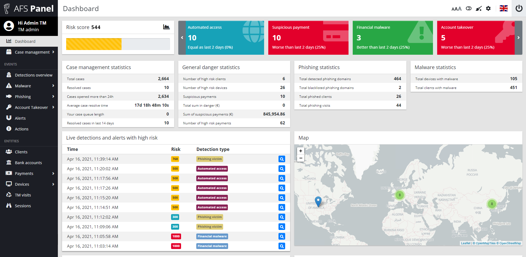Expand the Malware submenu
This screenshot has width=526, height=257.
9,86
